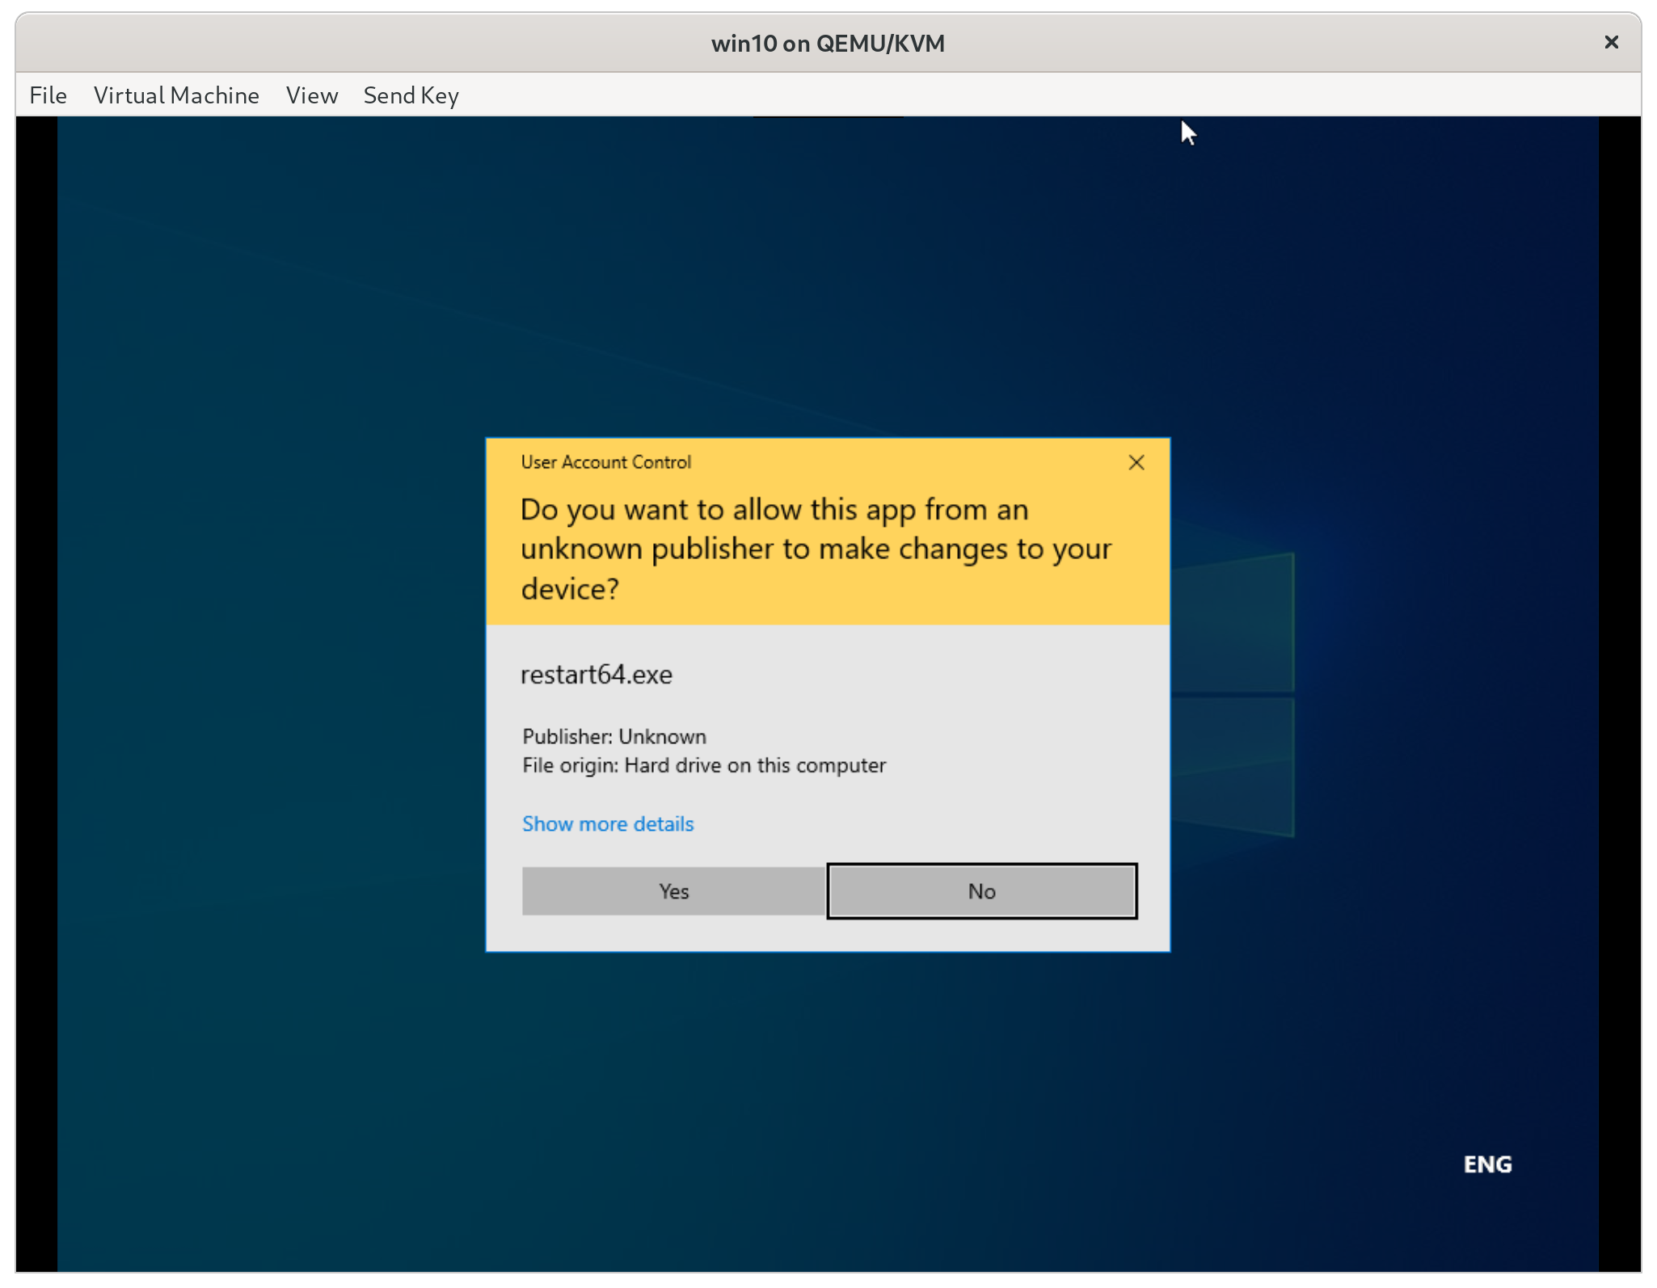Click the "File origin" information line
This screenshot has width=1657, height=1288.
703,765
